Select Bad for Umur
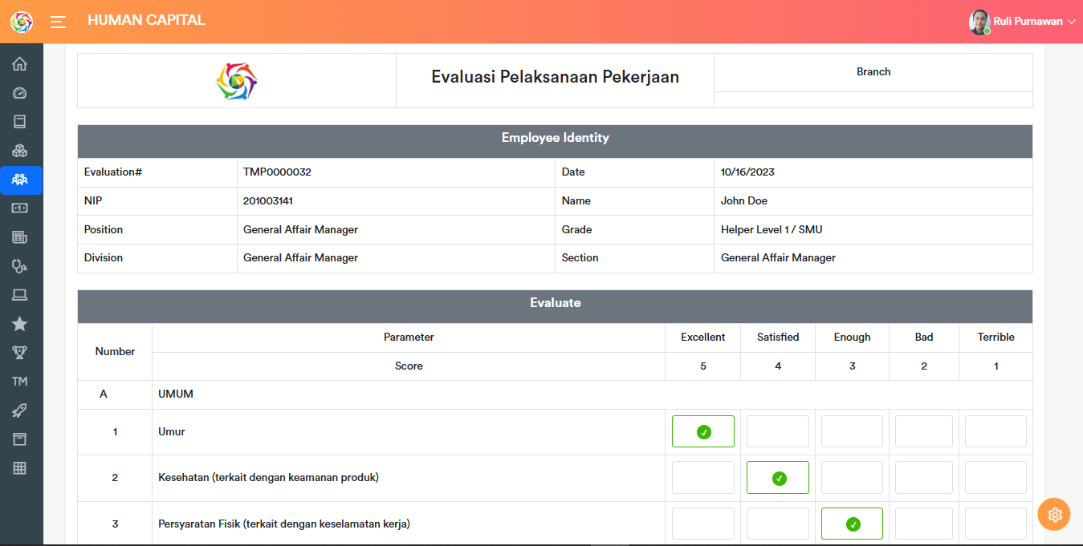This screenshot has height=546, width=1083. pyautogui.click(x=924, y=431)
